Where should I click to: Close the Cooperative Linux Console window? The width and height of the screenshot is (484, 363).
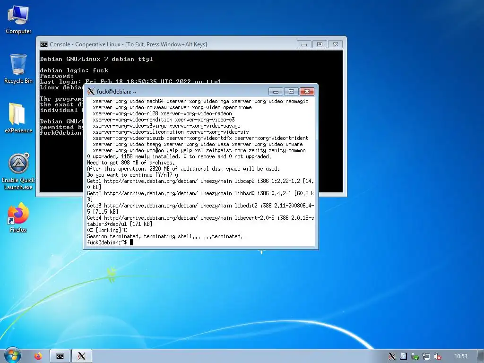[335, 44]
